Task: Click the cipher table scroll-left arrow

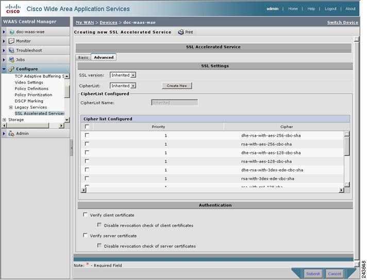Action: coord(84,190)
